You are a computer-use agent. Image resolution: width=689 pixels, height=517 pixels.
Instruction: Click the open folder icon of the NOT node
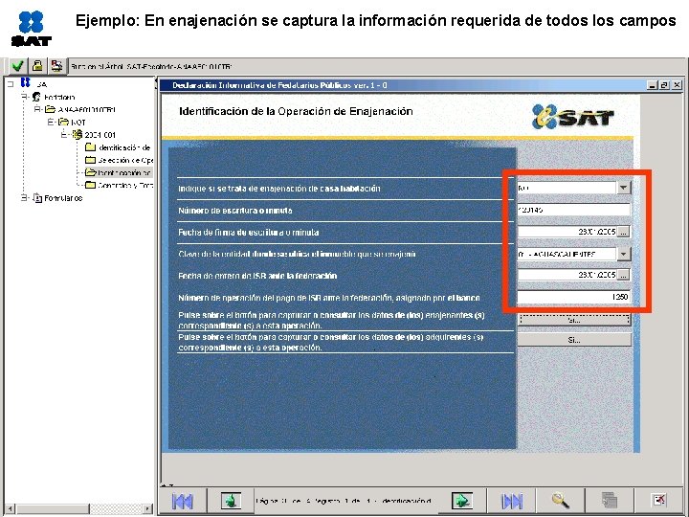(64, 122)
